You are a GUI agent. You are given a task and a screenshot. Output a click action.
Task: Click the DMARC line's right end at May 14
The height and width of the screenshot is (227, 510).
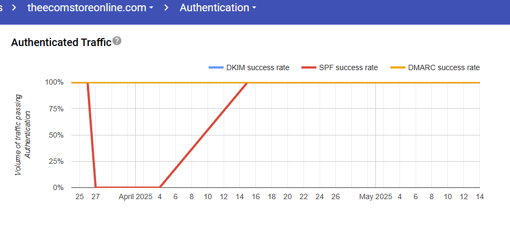coord(479,82)
